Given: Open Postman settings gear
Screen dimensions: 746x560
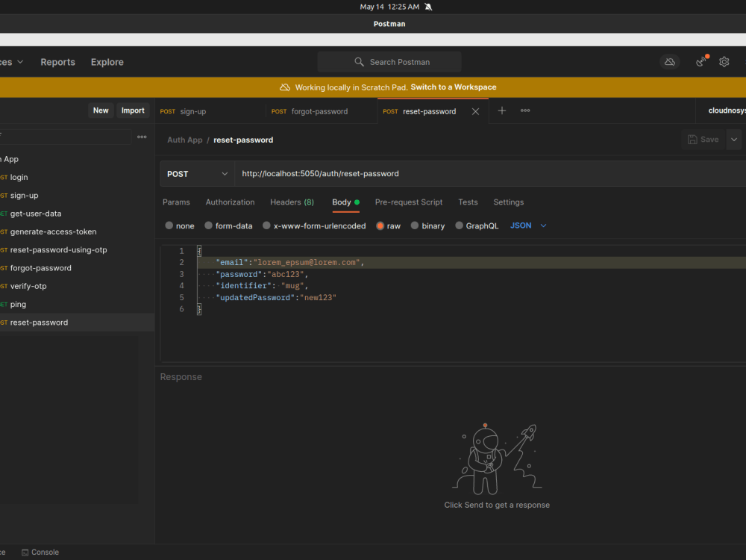Looking at the screenshot, I should 724,62.
